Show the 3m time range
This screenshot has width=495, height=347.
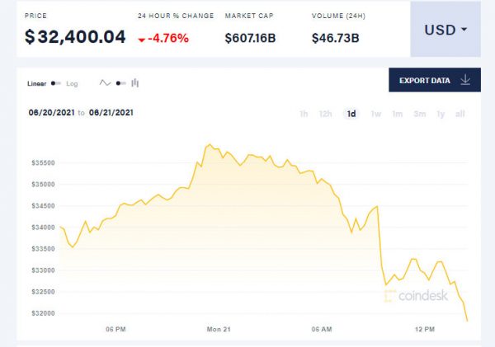[x=420, y=114]
